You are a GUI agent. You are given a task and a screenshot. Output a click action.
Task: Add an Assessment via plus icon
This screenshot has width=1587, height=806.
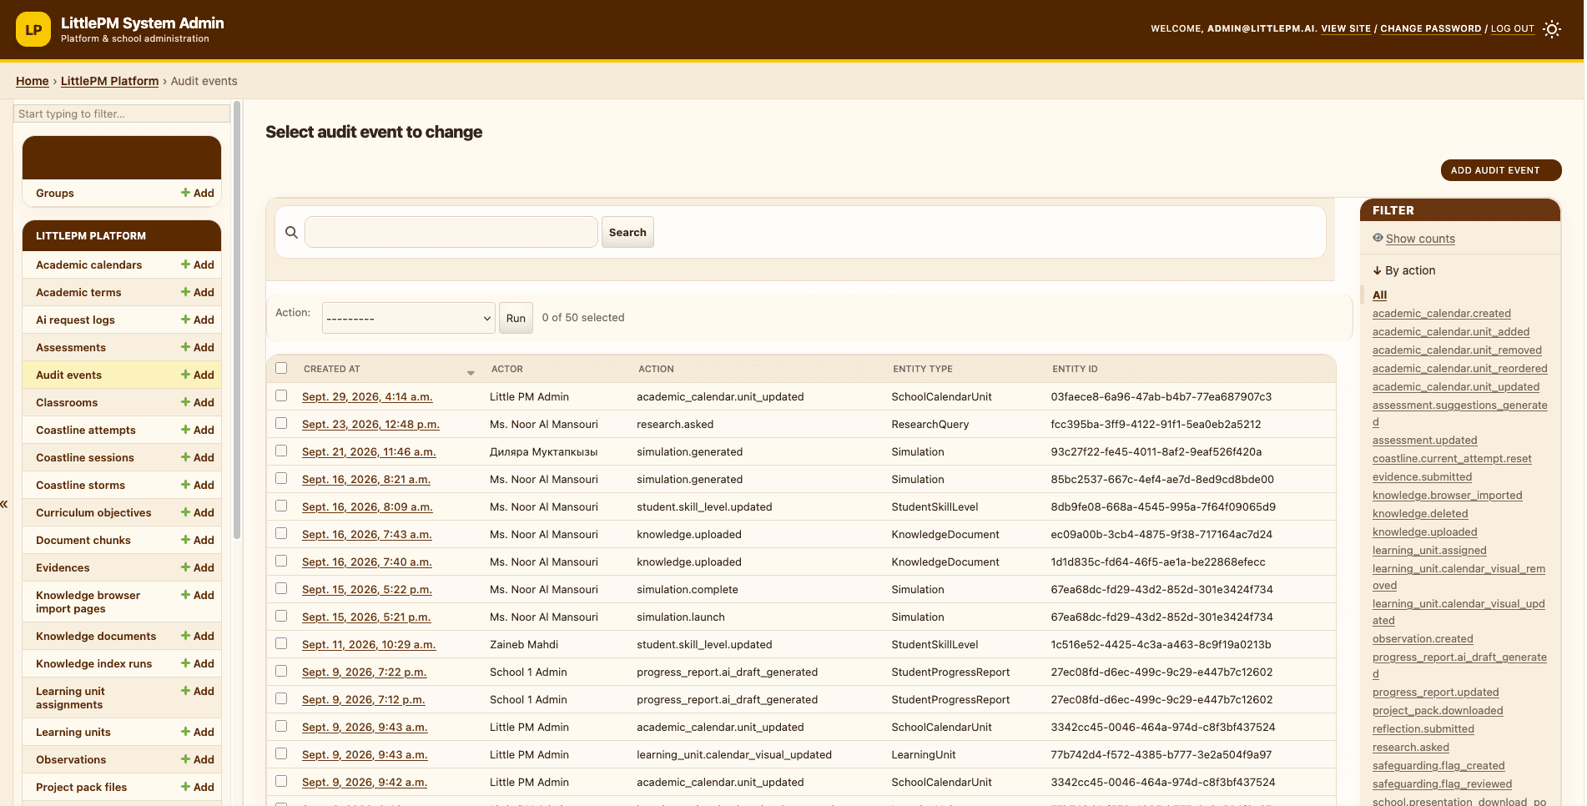pyautogui.click(x=198, y=347)
